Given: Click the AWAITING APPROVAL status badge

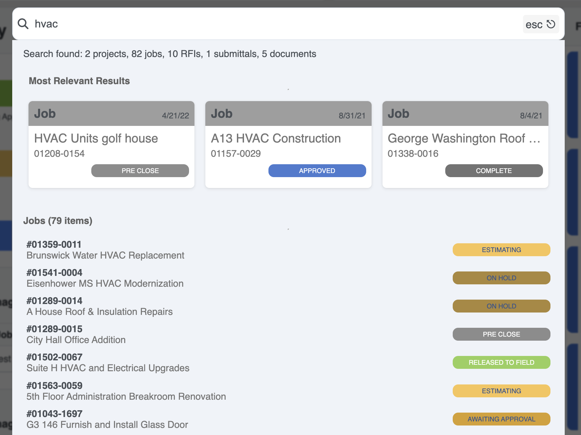Looking at the screenshot, I should click(x=501, y=419).
